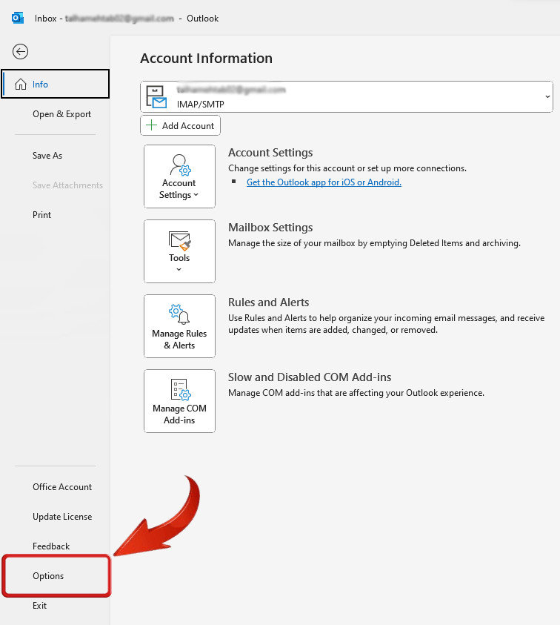This screenshot has width=560, height=625.
Task: Click Update License
Action: pyautogui.click(x=62, y=517)
